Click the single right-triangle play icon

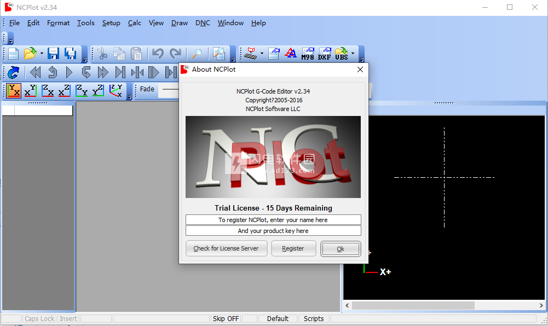69,72
